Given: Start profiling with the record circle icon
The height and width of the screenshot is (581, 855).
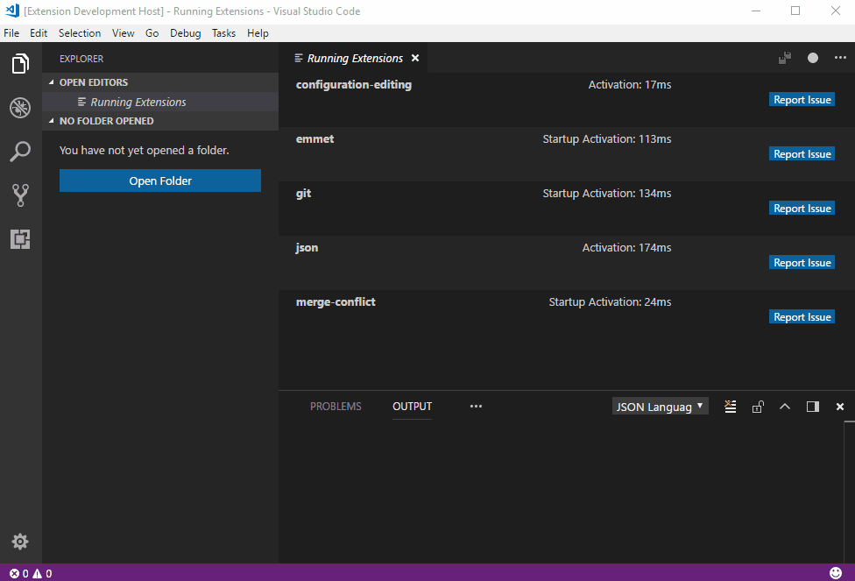Looking at the screenshot, I should pyautogui.click(x=812, y=58).
